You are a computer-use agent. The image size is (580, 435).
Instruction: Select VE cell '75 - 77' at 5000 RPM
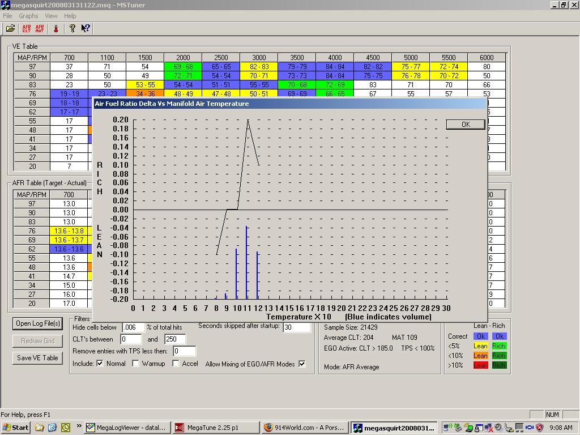[411, 67]
